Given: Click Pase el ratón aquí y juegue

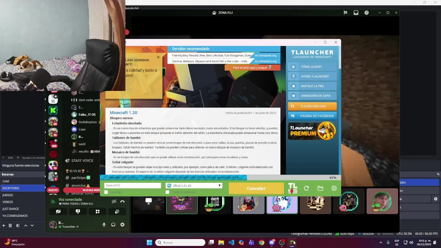Looking at the screenshot, I should point(252,68).
